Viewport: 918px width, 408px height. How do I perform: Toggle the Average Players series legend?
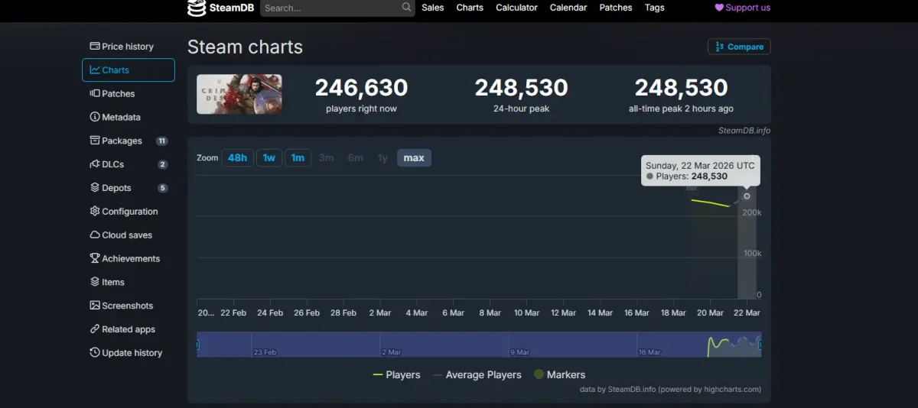477,374
